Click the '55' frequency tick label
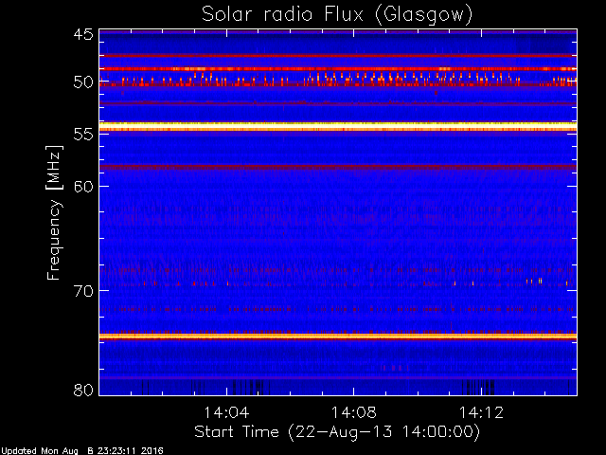The height and width of the screenshot is (455, 606). [x=83, y=135]
